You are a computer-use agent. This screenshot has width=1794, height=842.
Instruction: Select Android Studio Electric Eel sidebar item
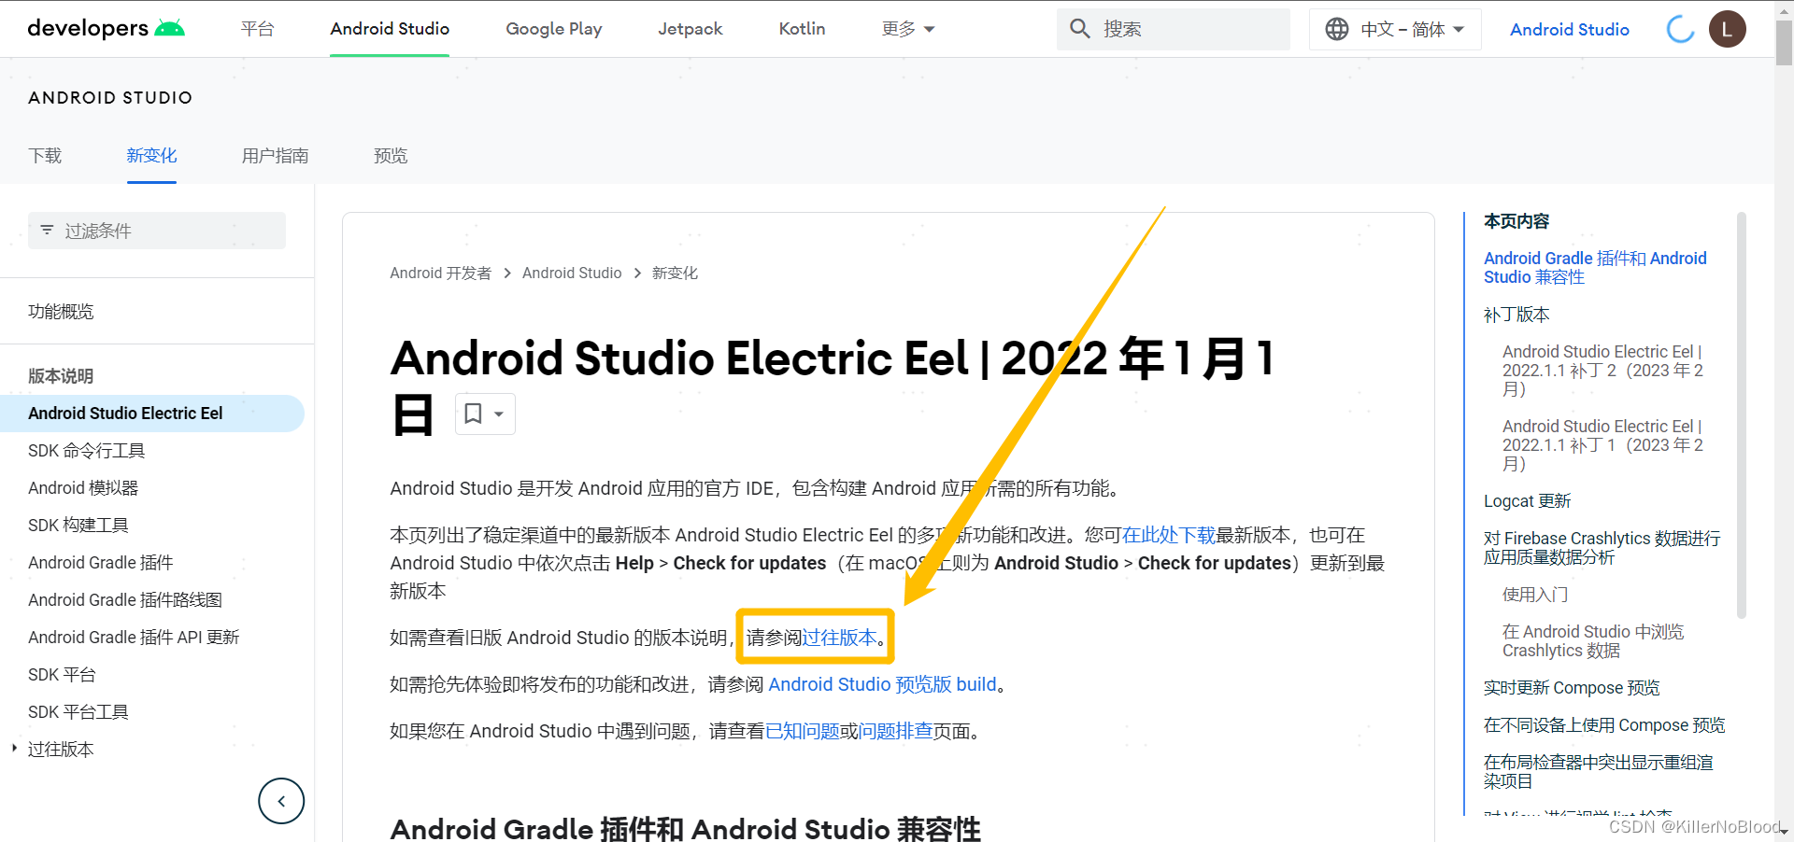152,414
